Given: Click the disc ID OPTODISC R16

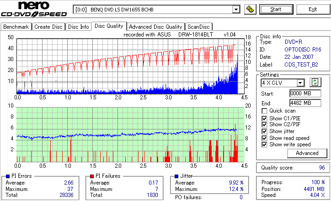Looking at the screenshot, I should pos(303,50).
